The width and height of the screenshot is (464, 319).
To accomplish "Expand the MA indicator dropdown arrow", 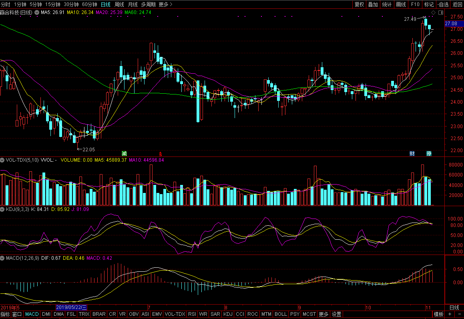I will tap(37, 13).
